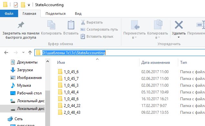Click the Изображения picture icon

[x=13, y=78]
